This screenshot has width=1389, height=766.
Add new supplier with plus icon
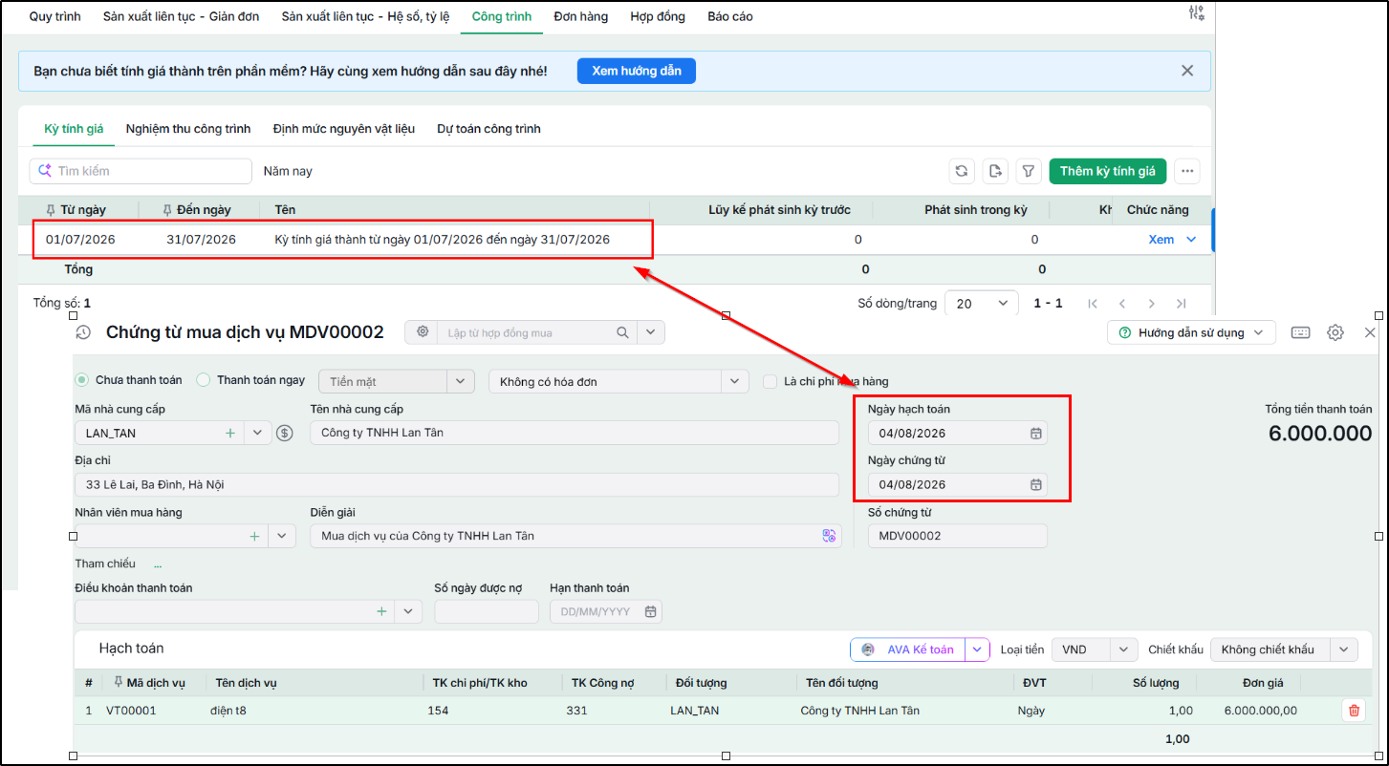click(x=229, y=433)
